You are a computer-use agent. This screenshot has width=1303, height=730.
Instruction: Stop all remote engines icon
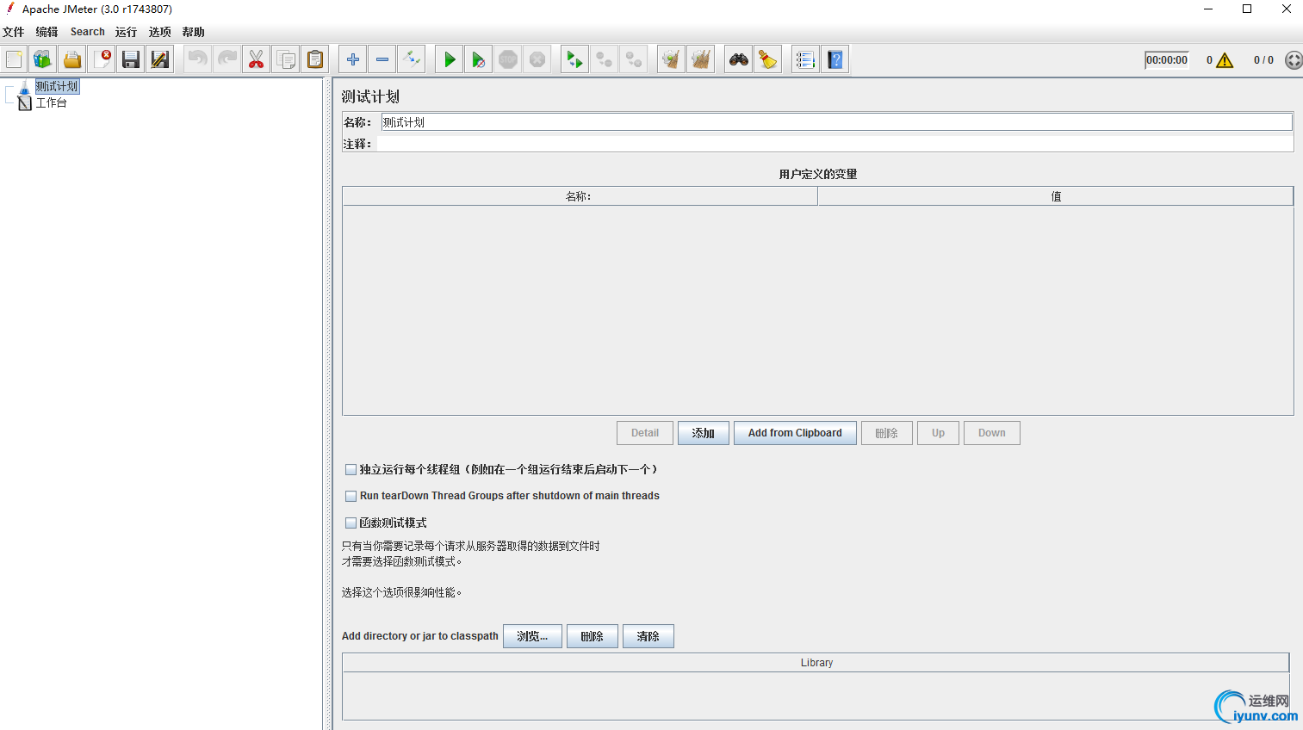(604, 59)
